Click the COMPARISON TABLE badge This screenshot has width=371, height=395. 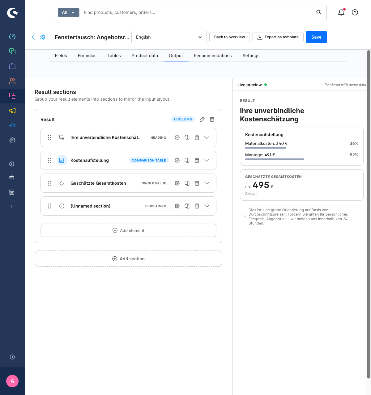149,160
